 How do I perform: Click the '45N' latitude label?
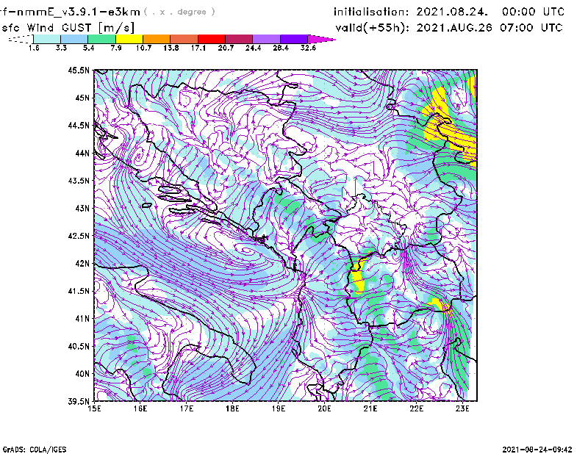pos(82,98)
